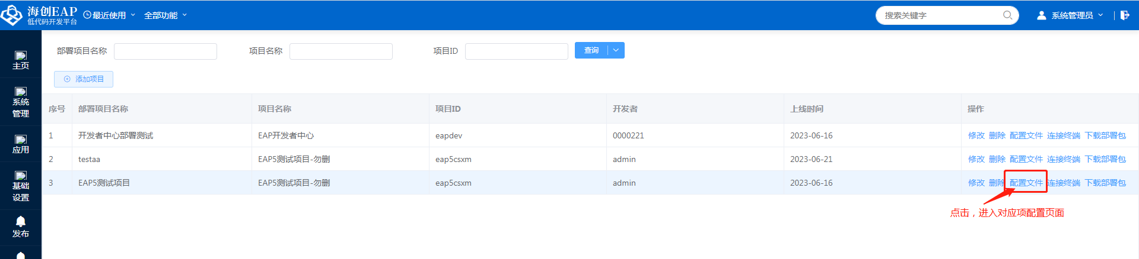Expand the 全部功能 dropdown menu
The height and width of the screenshot is (259, 1139).
[x=166, y=15]
